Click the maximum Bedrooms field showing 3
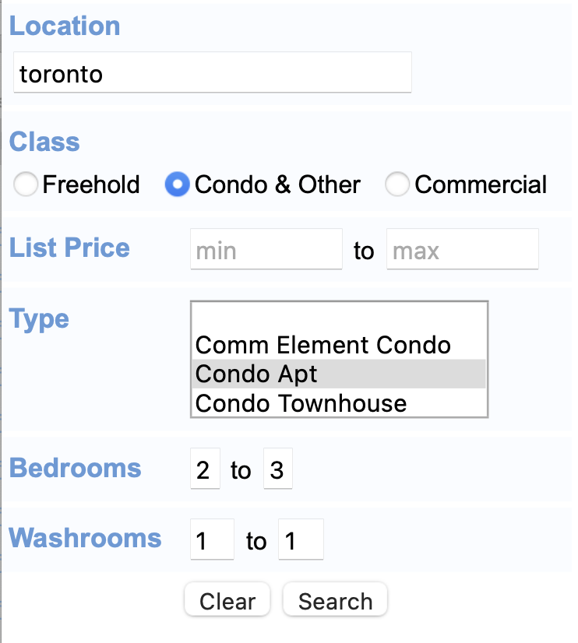Image resolution: width=578 pixels, height=643 pixels. [278, 469]
